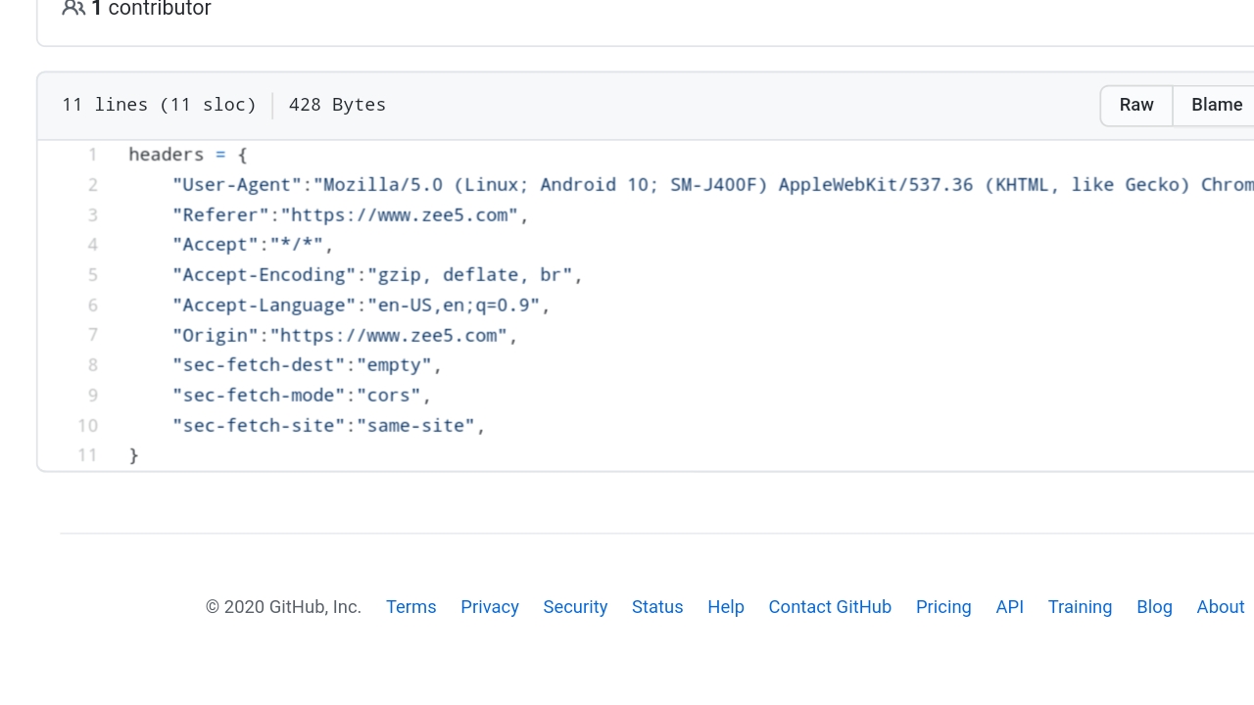Open the Blog footer link
This screenshot has width=1254, height=705.
[1154, 607]
